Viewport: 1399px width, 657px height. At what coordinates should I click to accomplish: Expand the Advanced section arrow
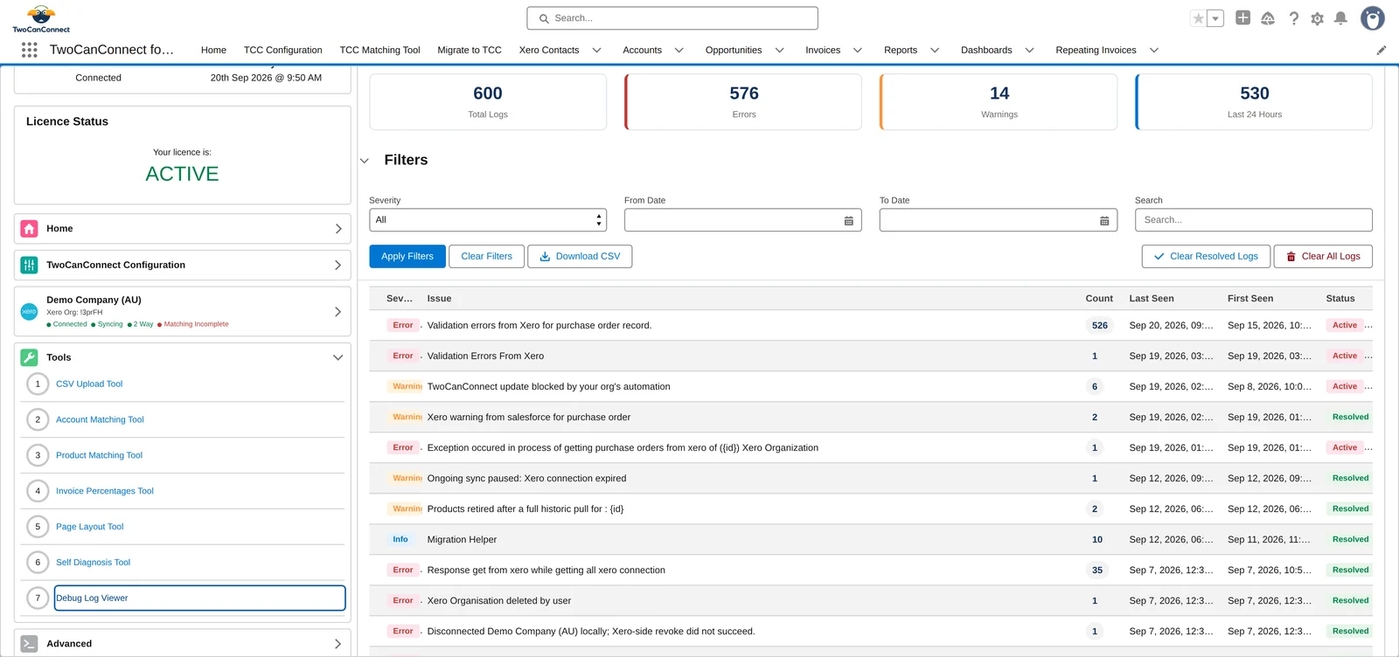338,644
